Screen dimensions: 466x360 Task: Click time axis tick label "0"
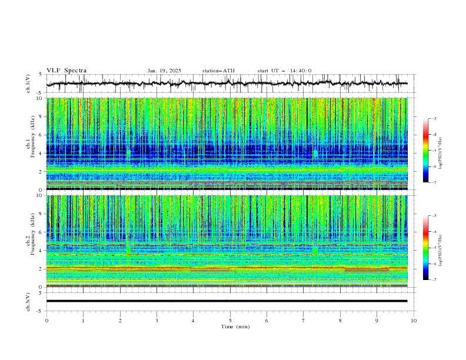coord(46,321)
